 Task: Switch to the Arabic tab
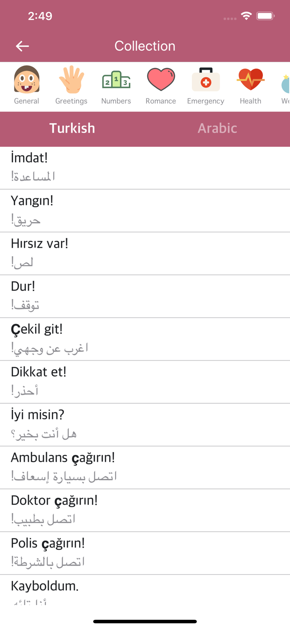[x=217, y=129]
